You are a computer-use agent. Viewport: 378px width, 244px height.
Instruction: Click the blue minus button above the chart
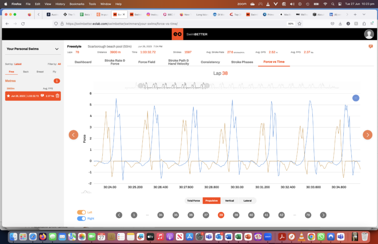point(355,98)
